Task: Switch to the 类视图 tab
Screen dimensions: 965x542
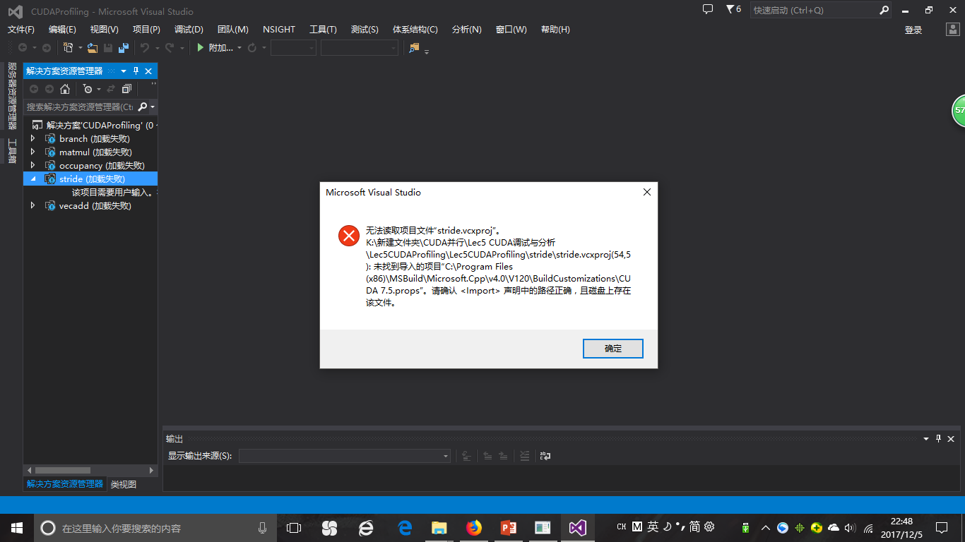Action: click(x=124, y=484)
